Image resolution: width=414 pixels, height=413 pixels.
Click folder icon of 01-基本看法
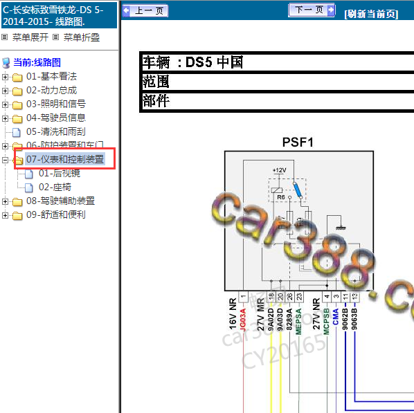(17, 77)
